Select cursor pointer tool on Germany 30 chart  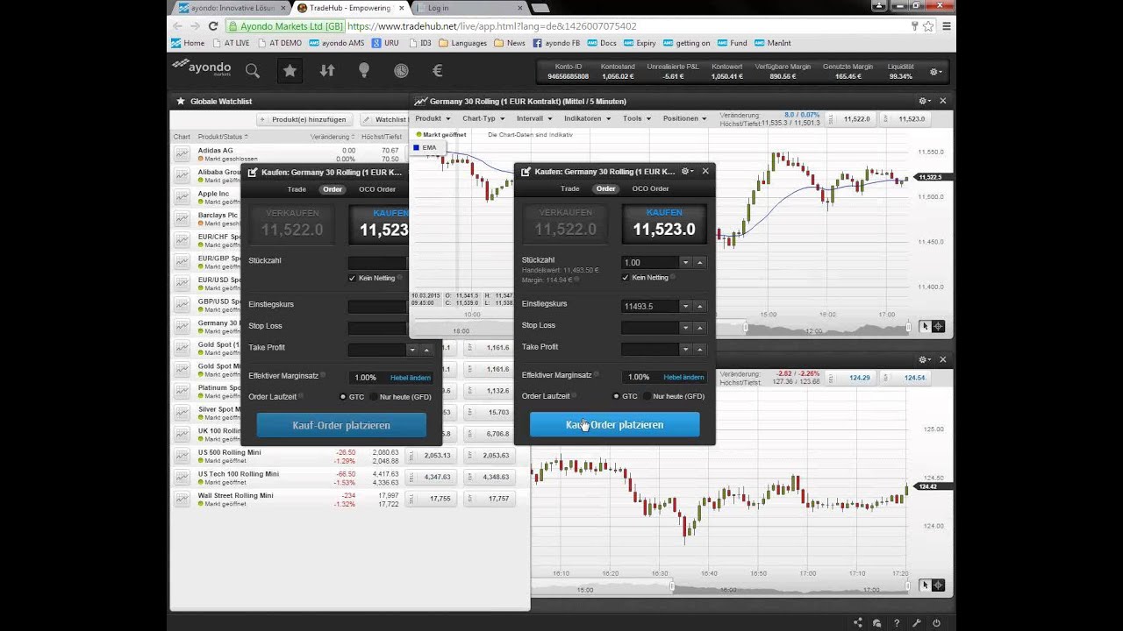(924, 326)
